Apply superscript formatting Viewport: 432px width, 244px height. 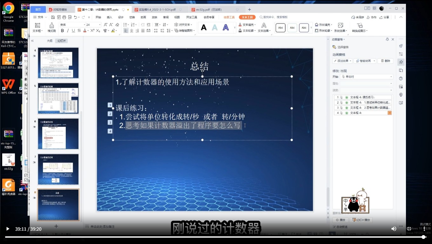pyautogui.click(x=92, y=31)
